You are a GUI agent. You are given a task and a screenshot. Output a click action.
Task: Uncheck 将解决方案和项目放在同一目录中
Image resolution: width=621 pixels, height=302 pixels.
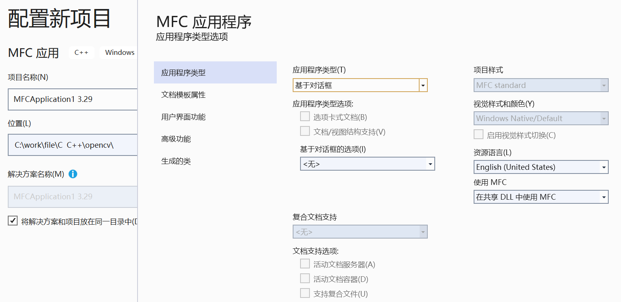pos(12,221)
